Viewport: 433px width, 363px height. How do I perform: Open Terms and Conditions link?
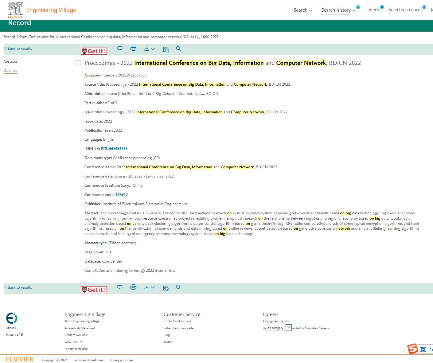point(88,360)
